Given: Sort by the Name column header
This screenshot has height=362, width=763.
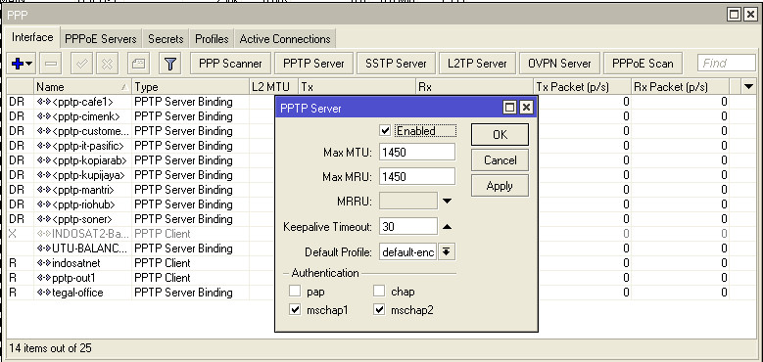Looking at the screenshot, I should pos(82,87).
